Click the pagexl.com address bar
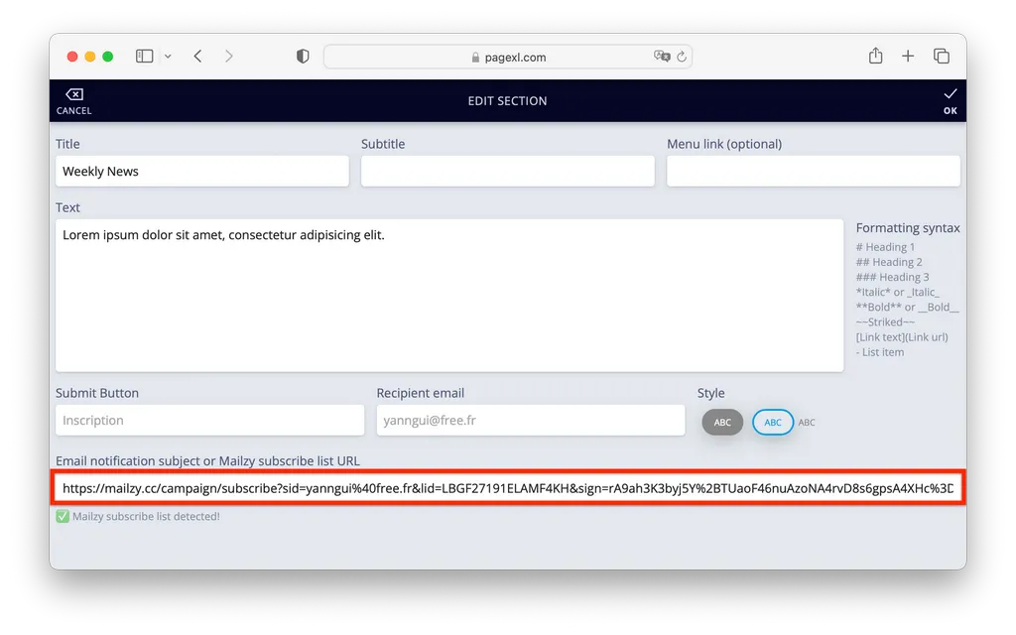 pos(508,57)
